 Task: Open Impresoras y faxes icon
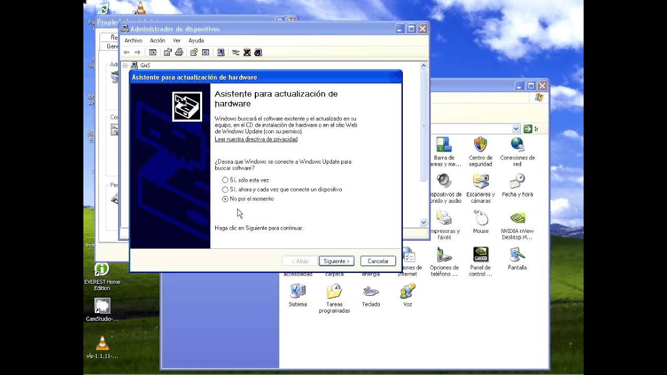(x=444, y=225)
